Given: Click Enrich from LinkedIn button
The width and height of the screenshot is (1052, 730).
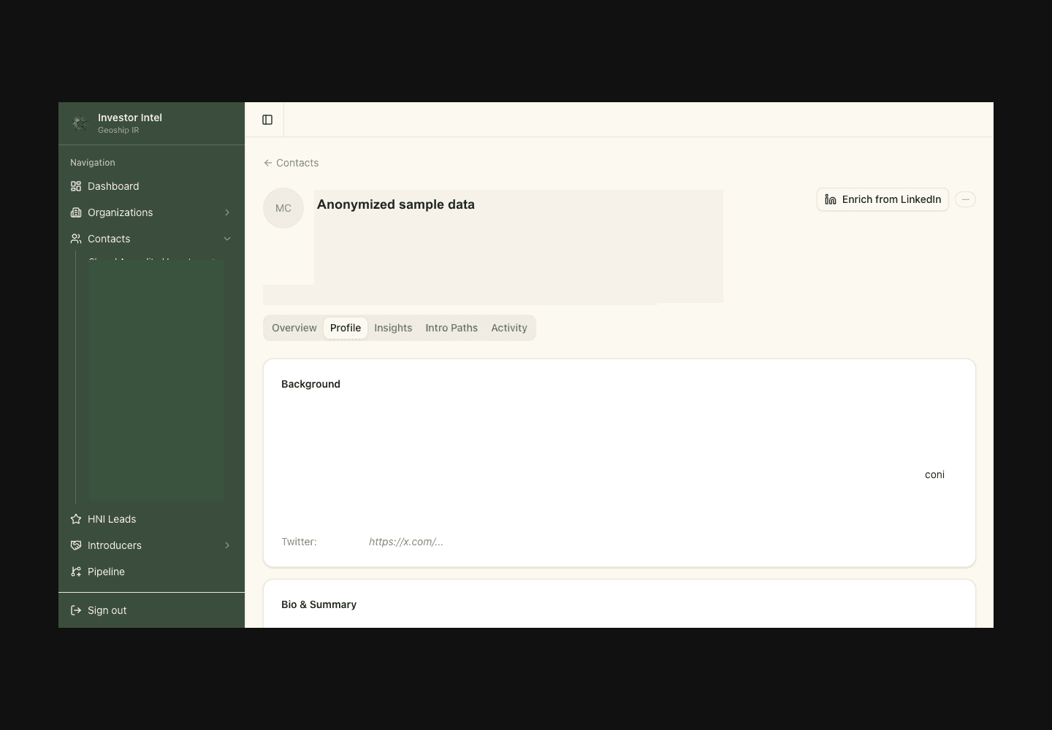Looking at the screenshot, I should [883, 199].
